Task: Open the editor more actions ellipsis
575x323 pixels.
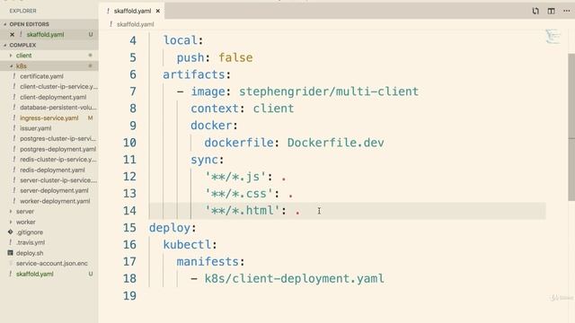Action: (x=567, y=11)
